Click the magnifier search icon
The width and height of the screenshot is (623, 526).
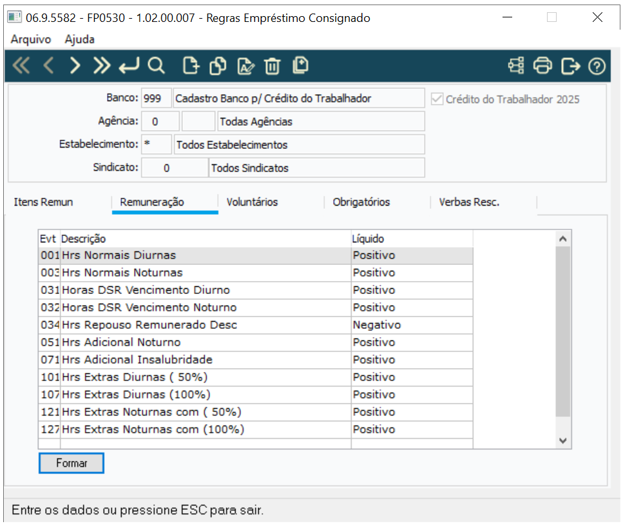pos(157,66)
